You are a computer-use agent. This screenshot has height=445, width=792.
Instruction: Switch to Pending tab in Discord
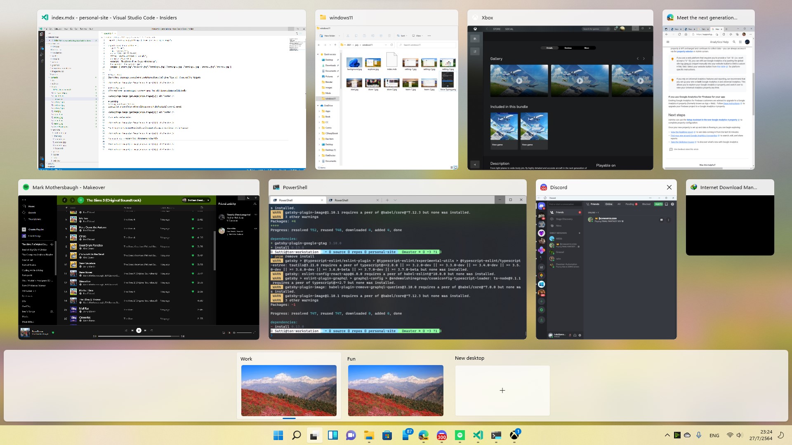pyautogui.click(x=631, y=204)
